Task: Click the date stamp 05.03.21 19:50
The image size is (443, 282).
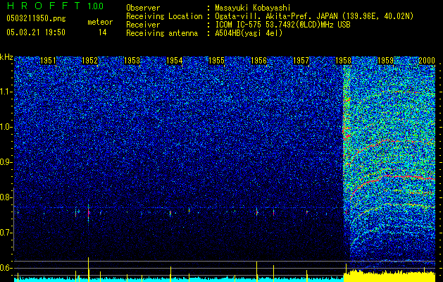Action: click(x=36, y=32)
